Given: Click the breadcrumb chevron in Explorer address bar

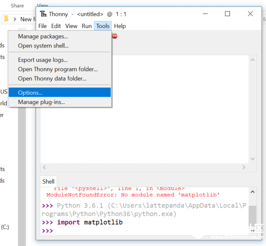Looking at the screenshot, I should point(15,19).
